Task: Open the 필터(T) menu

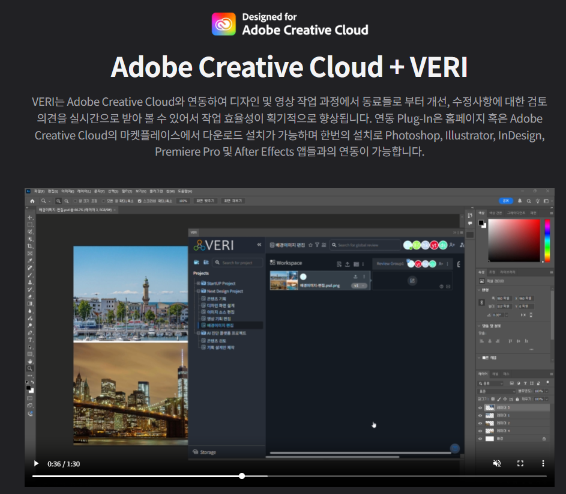Action: [127, 191]
